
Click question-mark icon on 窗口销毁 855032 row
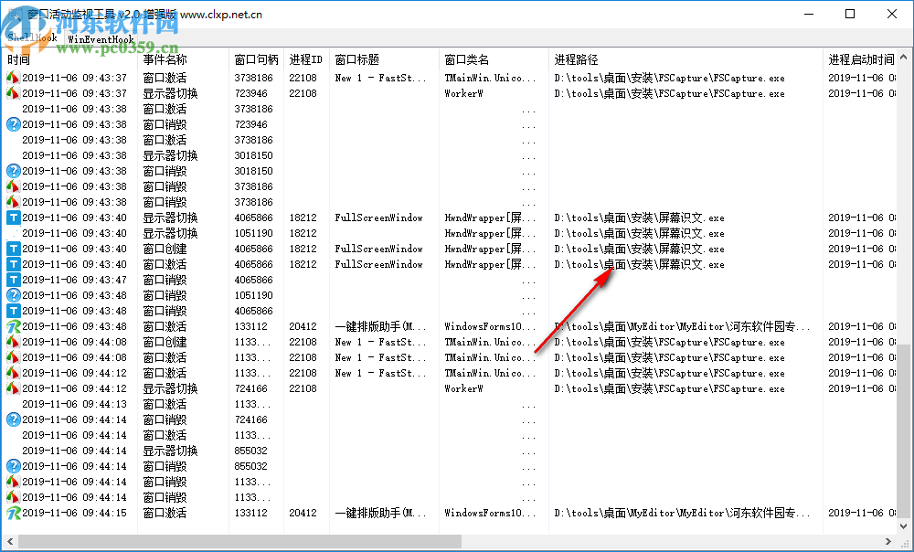pos(13,466)
